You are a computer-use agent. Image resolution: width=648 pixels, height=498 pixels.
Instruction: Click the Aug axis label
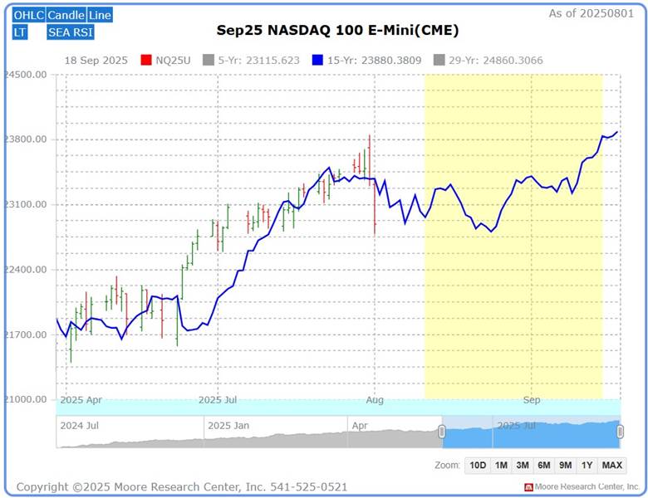pos(375,400)
